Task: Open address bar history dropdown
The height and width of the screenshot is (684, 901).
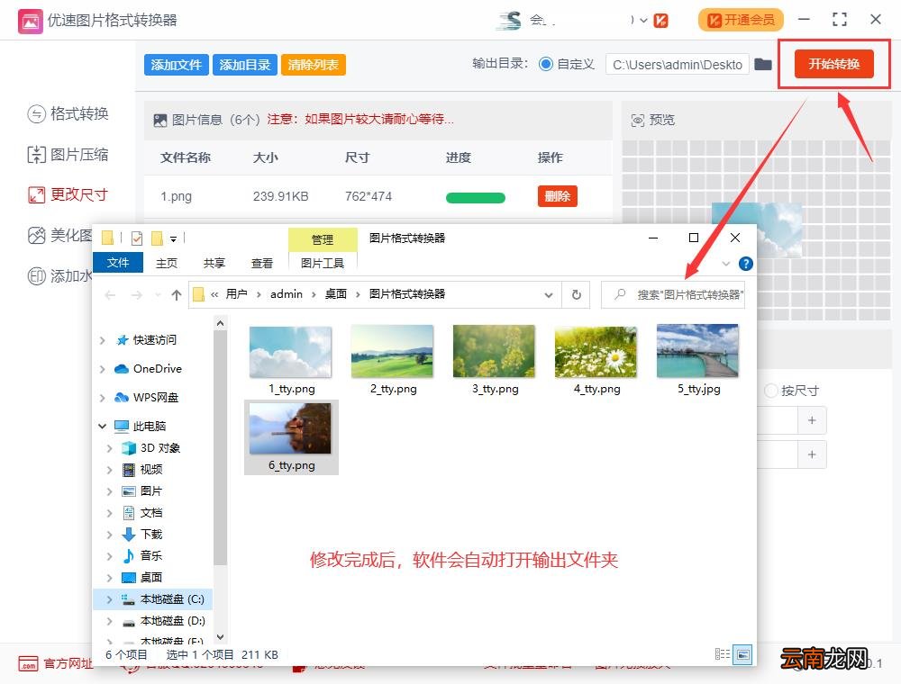Action: 549,295
